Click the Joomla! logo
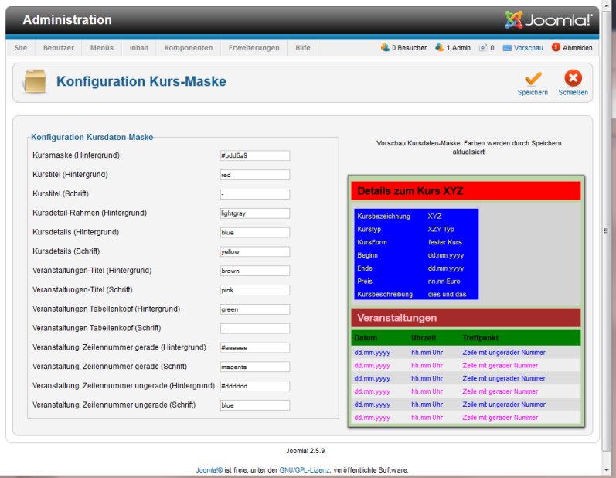 click(549, 20)
